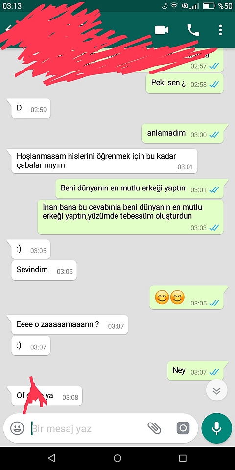
Task: Tap Android back navigation triangle
Action: coord(51,458)
